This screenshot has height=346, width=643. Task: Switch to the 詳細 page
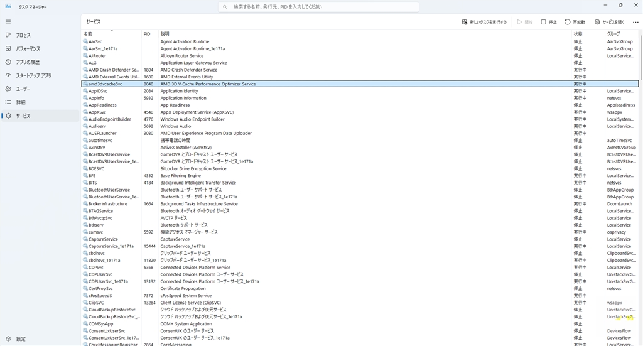tap(40, 102)
